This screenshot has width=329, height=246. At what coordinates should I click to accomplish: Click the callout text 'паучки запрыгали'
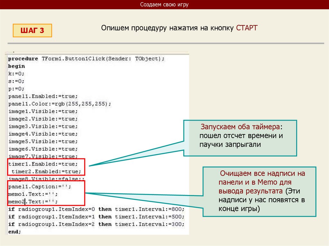coord(230,145)
